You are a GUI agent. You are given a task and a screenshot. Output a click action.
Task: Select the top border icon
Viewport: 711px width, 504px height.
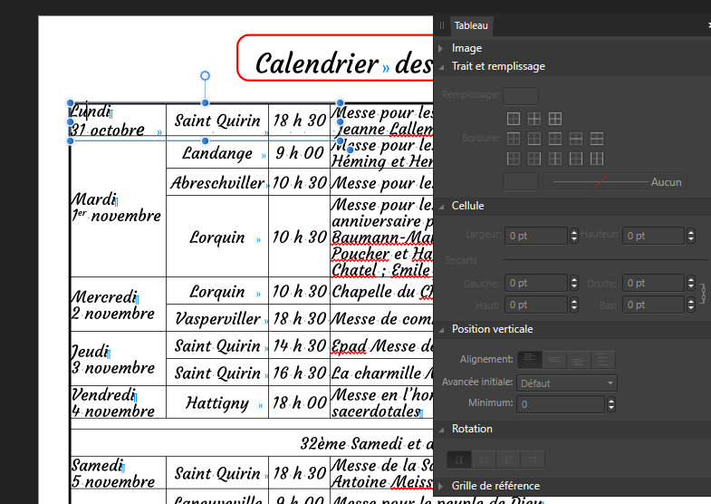tap(514, 139)
